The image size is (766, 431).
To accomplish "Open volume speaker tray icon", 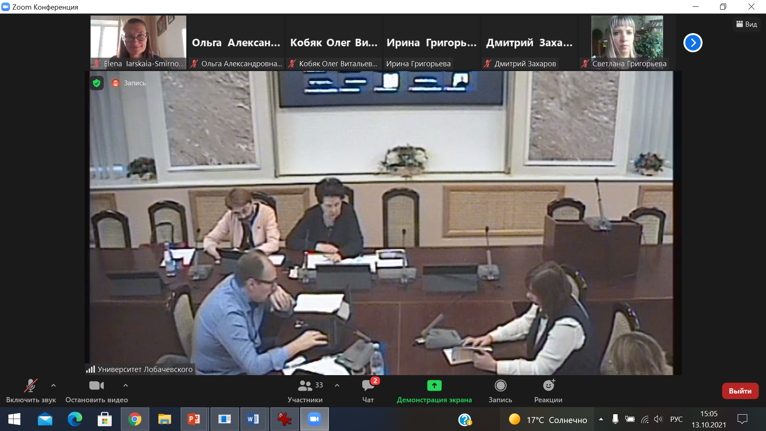I will click(658, 419).
